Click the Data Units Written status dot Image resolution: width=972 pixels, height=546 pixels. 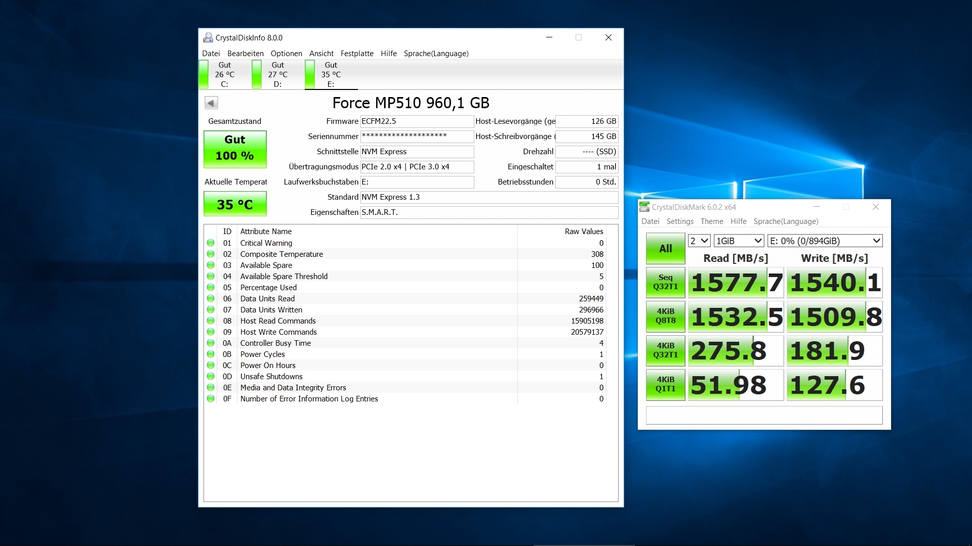(x=211, y=310)
